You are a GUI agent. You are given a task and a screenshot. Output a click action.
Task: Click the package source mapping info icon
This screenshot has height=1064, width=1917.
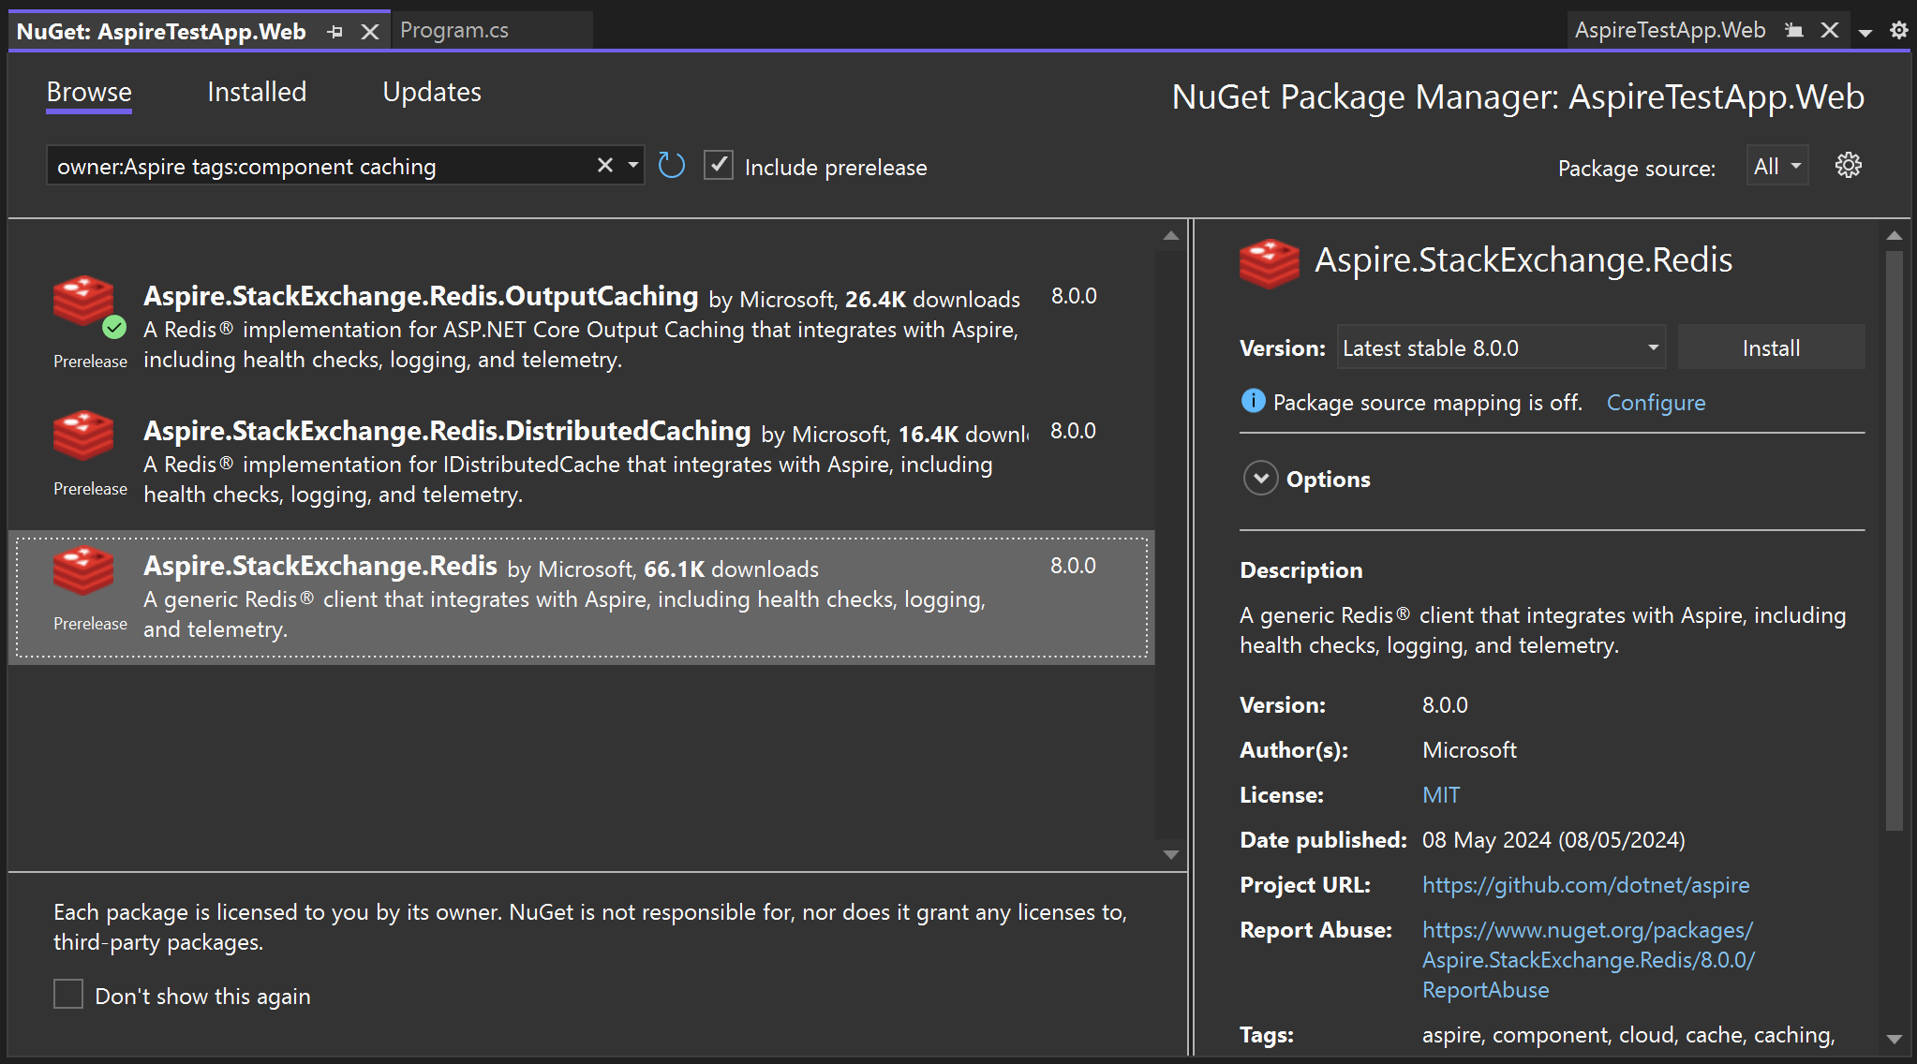pyautogui.click(x=1253, y=401)
